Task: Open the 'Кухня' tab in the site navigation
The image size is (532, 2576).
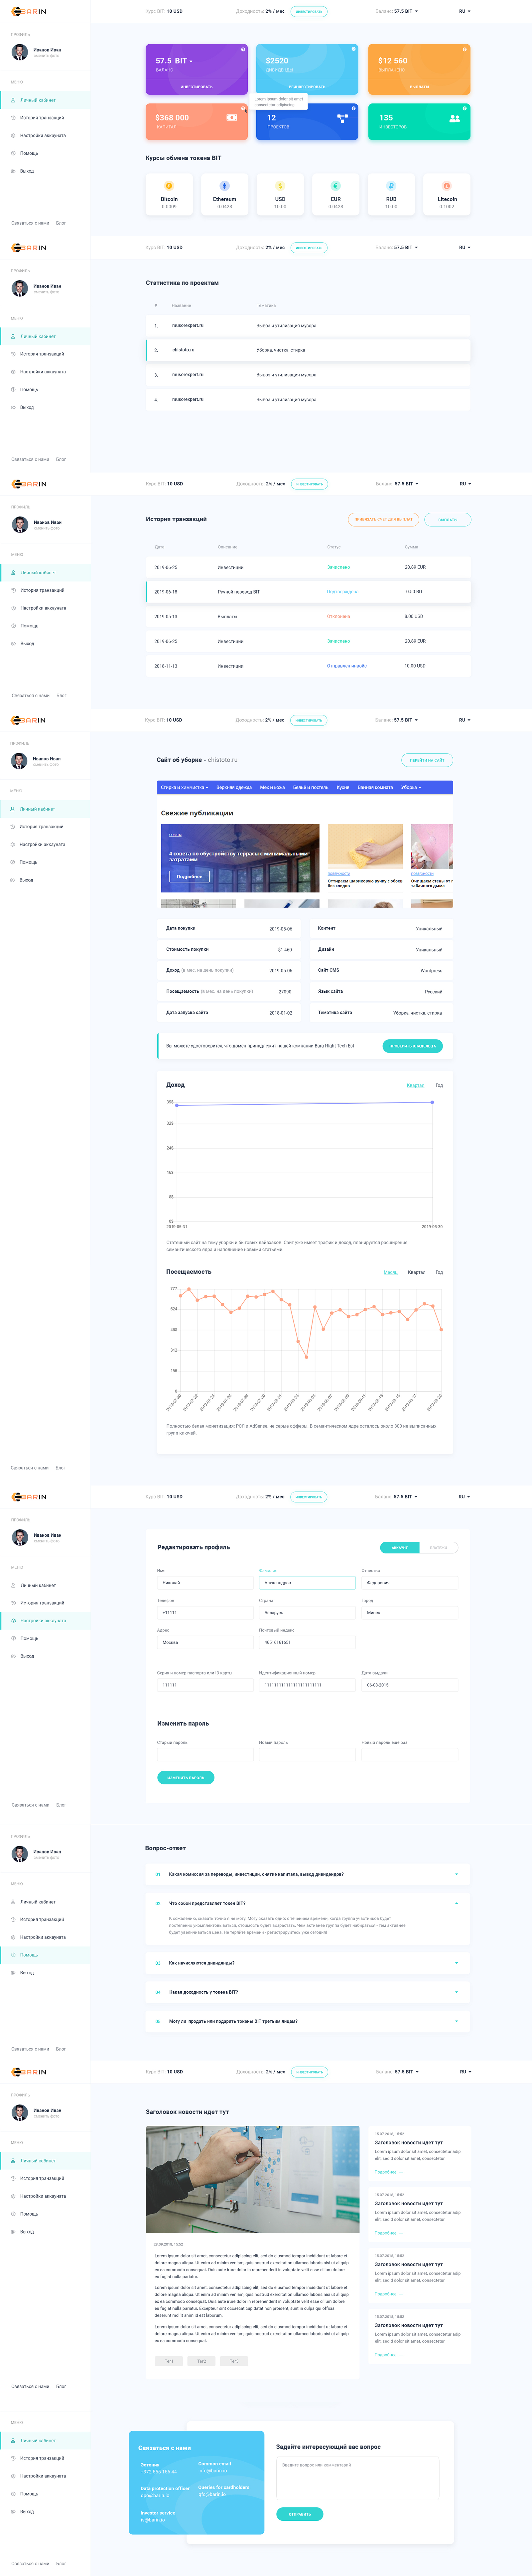Action: (x=343, y=787)
